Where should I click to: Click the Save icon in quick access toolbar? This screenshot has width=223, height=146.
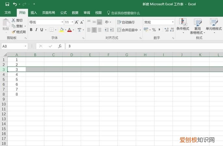[x=7, y=4]
